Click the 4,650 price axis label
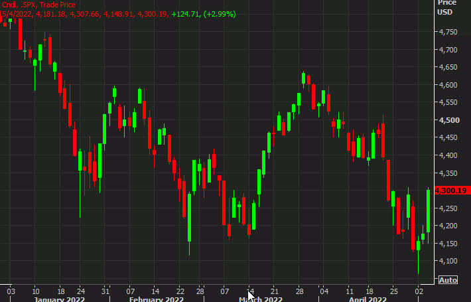The height and width of the screenshot is (302, 471). [448, 67]
